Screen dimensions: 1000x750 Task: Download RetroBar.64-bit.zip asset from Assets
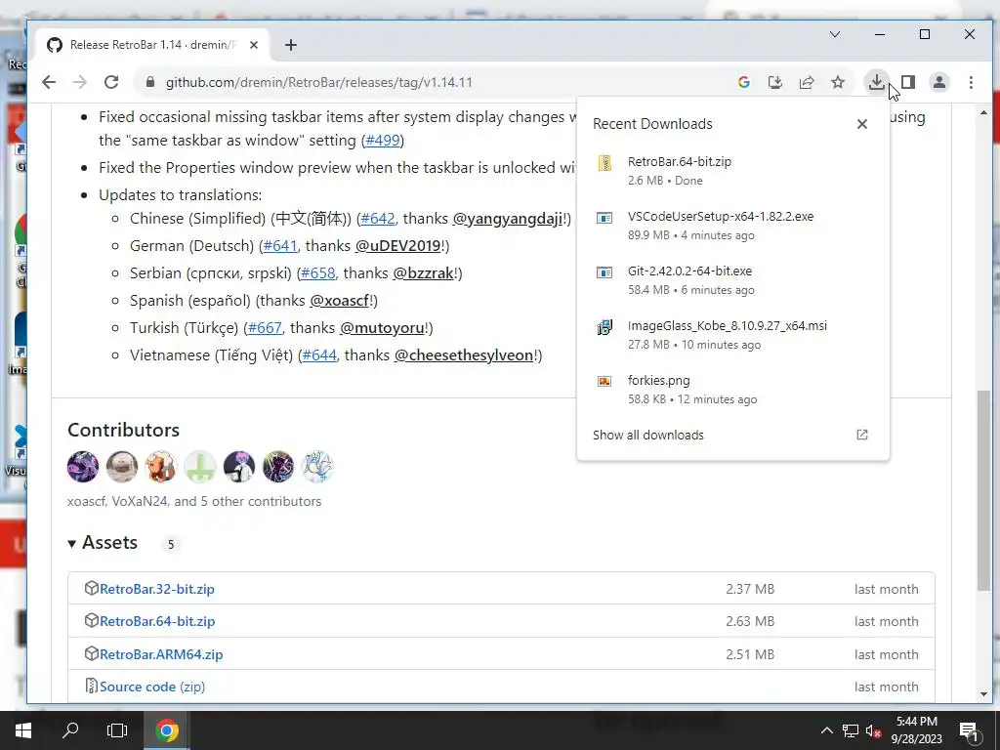tap(157, 621)
